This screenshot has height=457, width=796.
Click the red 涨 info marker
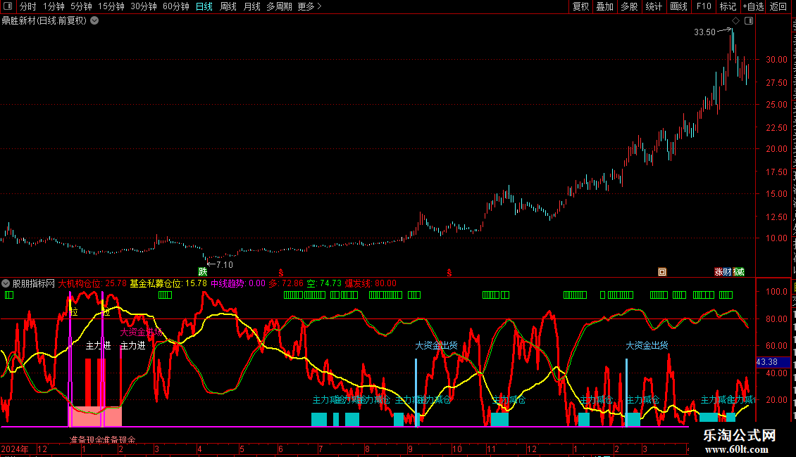[719, 272]
